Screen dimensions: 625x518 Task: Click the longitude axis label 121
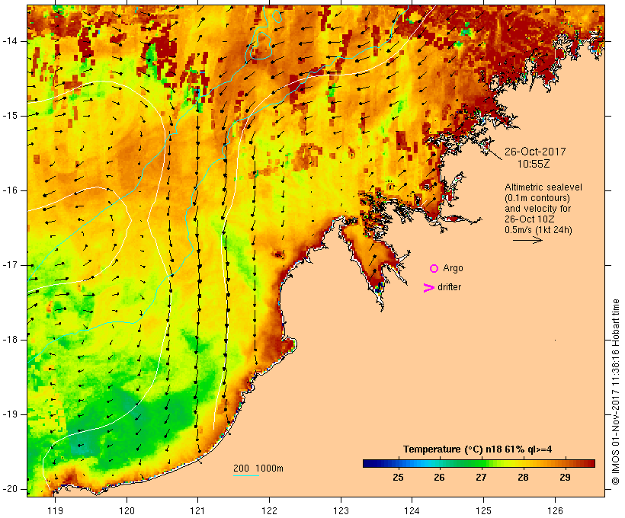(197, 511)
